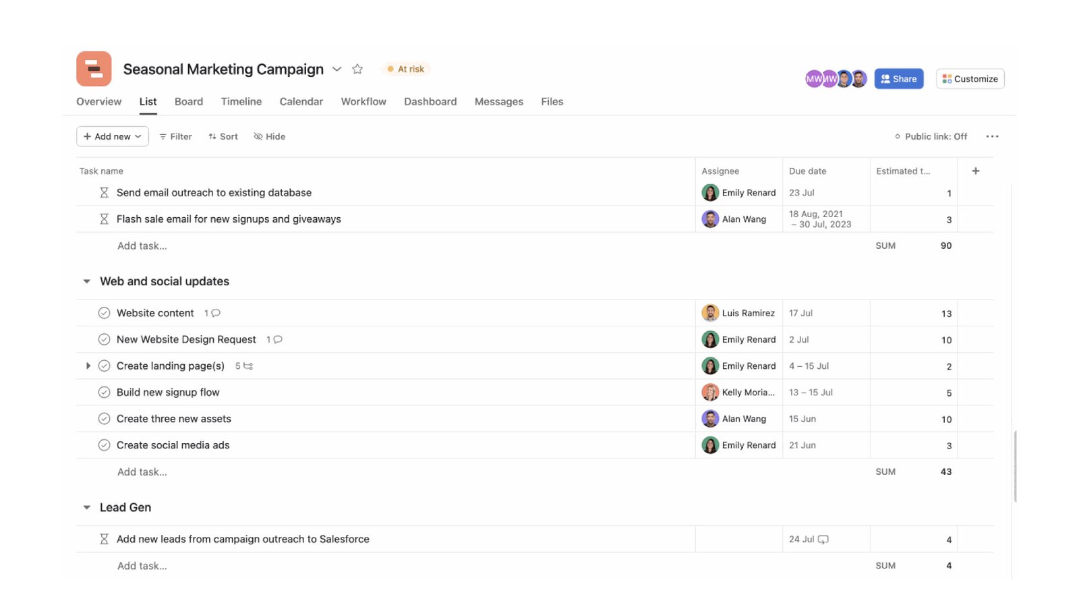This screenshot has height=607, width=1079.
Task: Click the hourglass icon beside Send email outreach
Action: tap(105, 192)
